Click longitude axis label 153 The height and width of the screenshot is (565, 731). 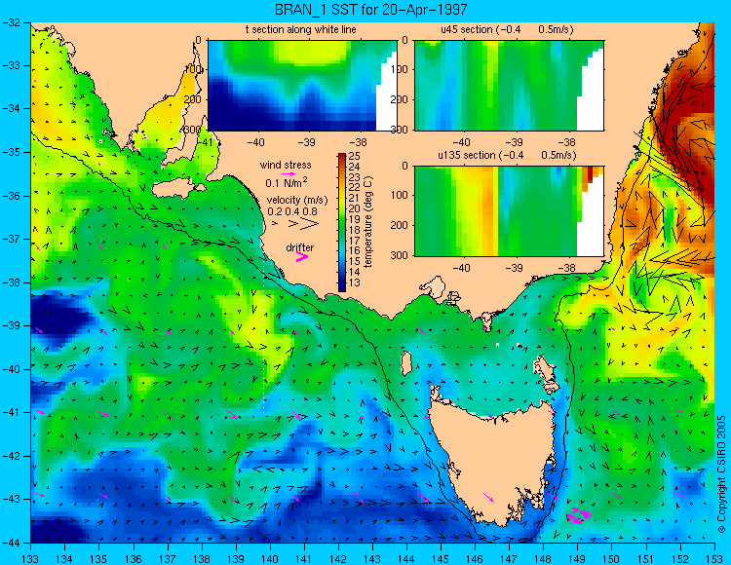714,558
